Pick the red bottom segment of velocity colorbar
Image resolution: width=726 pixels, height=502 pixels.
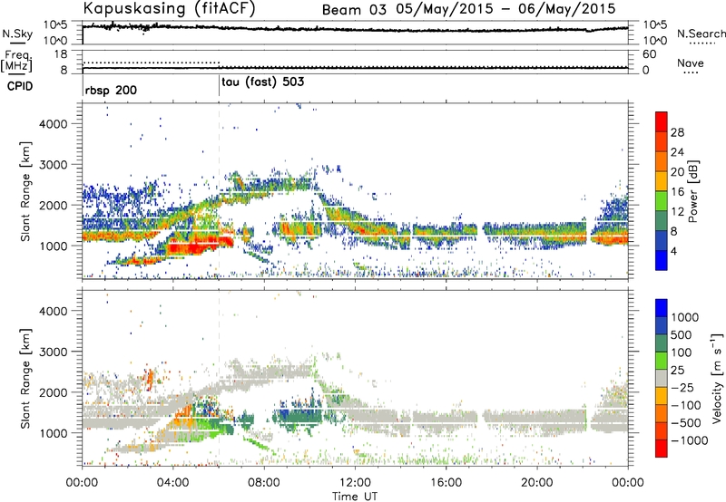coord(662,449)
